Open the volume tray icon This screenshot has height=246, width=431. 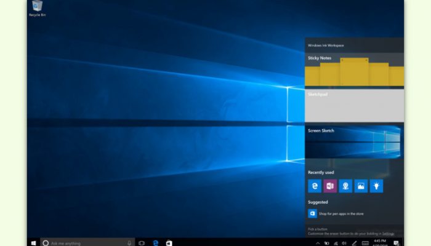(x=344, y=244)
